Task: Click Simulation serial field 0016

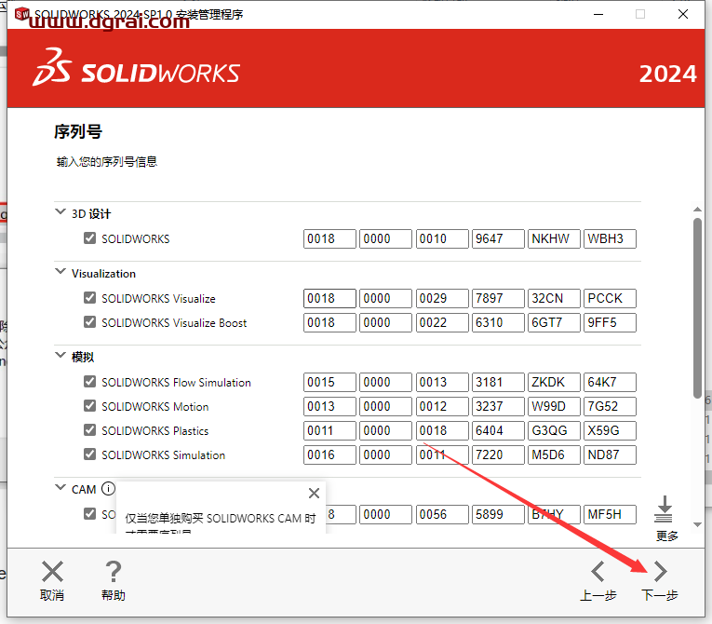Action: click(x=329, y=454)
